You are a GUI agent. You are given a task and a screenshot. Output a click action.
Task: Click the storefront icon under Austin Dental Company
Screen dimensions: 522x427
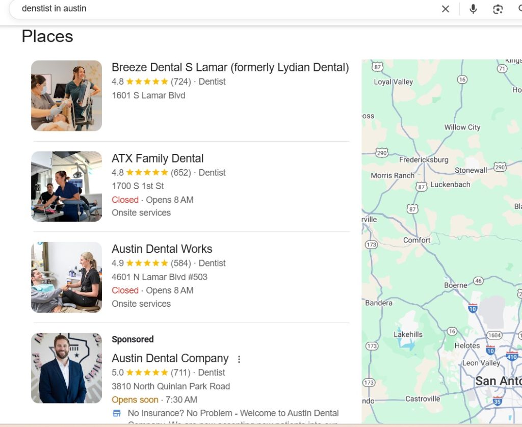pos(117,413)
